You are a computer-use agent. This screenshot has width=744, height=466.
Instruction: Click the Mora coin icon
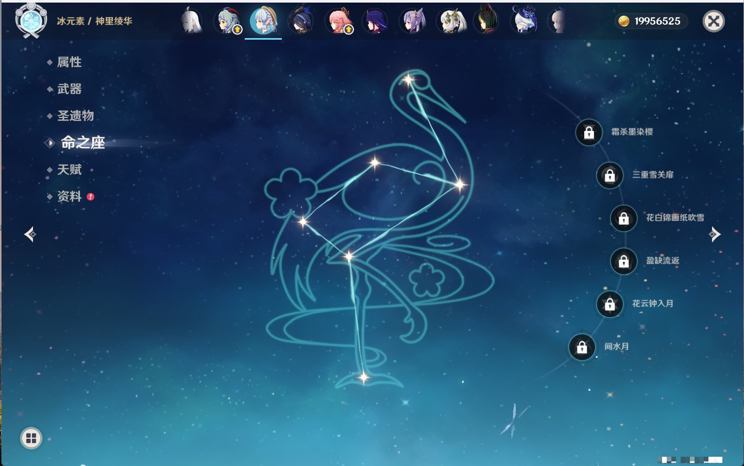[x=623, y=21]
